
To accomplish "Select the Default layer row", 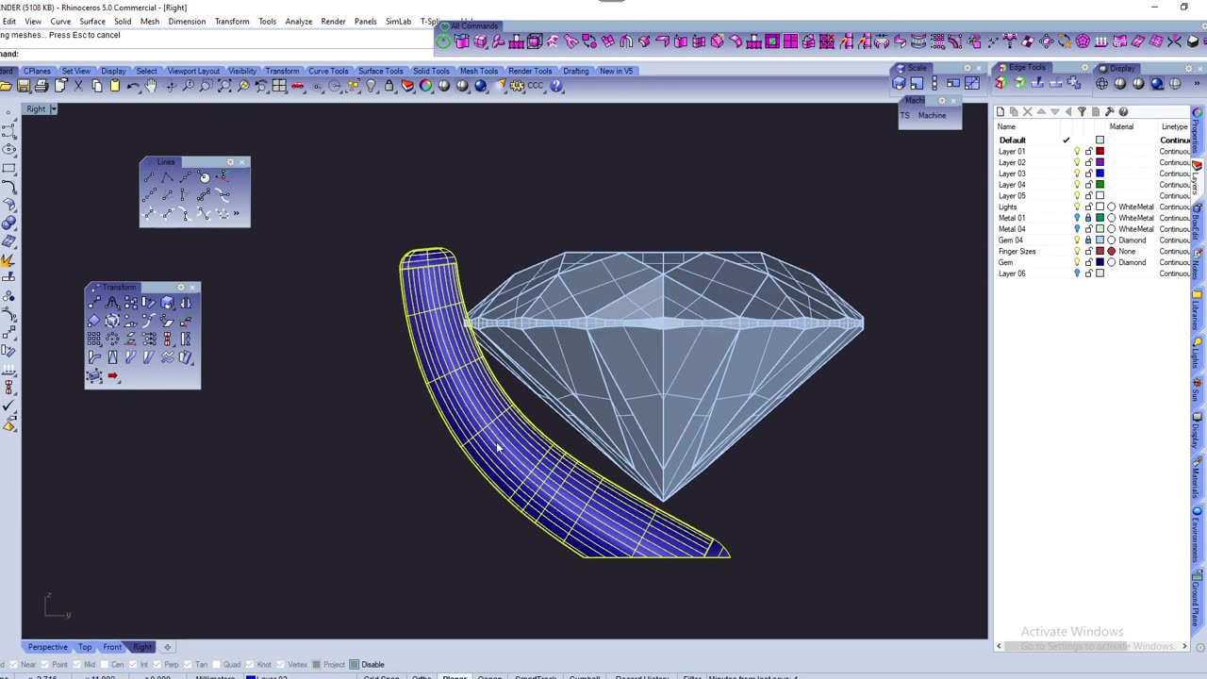I will point(1094,140).
